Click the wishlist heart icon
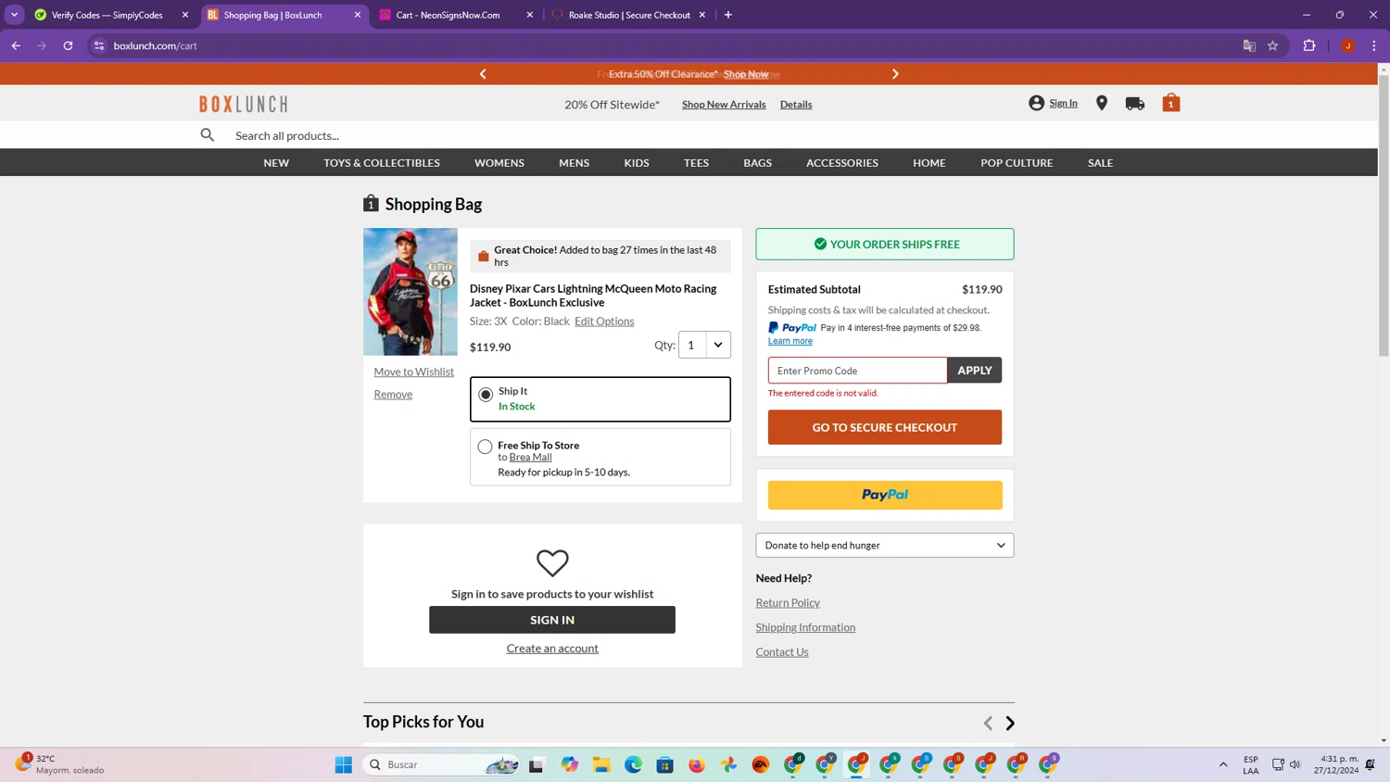This screenshot has width=1390, height=782. pos(552,562)
